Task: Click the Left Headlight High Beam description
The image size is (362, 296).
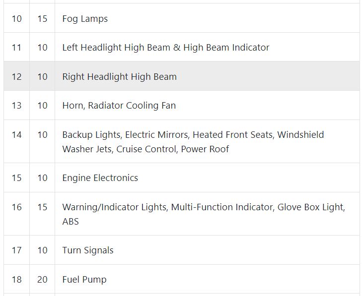Action: (x=166, y=48)
